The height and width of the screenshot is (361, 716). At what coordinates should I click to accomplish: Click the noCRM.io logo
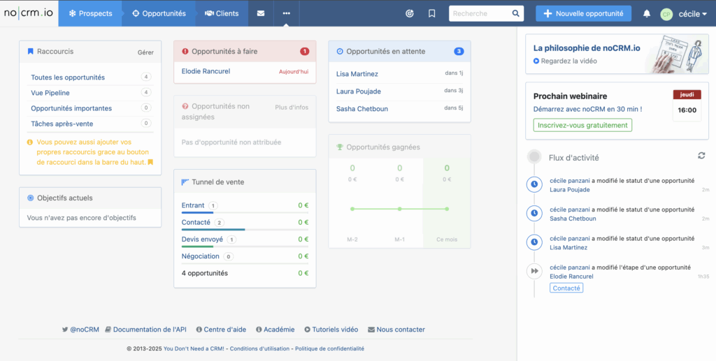click(29, 13)
